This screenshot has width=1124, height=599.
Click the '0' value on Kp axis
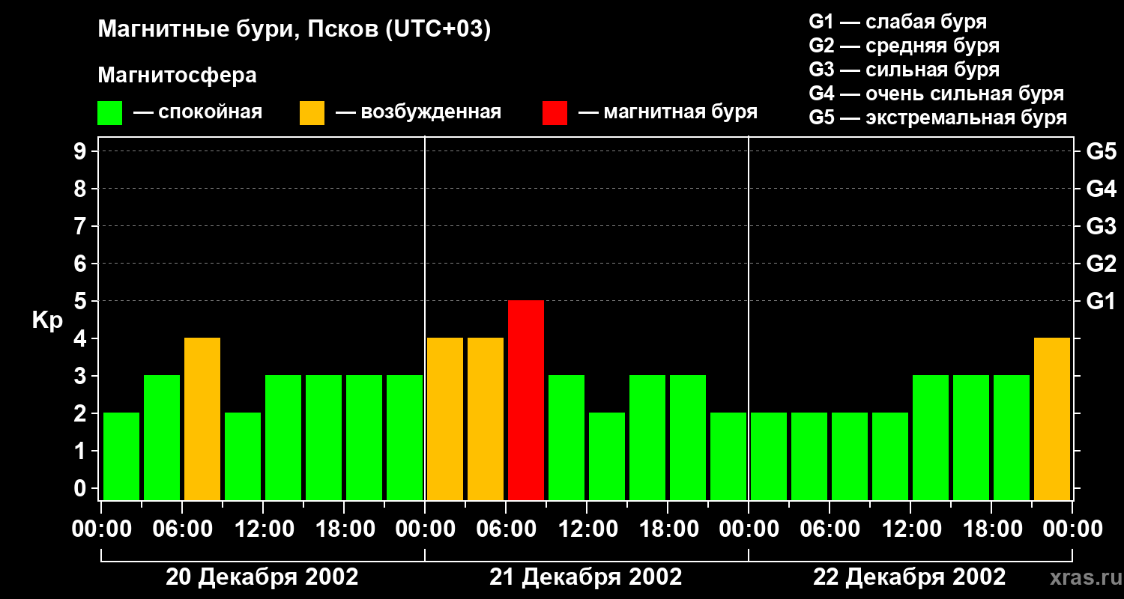pos(82,489)
